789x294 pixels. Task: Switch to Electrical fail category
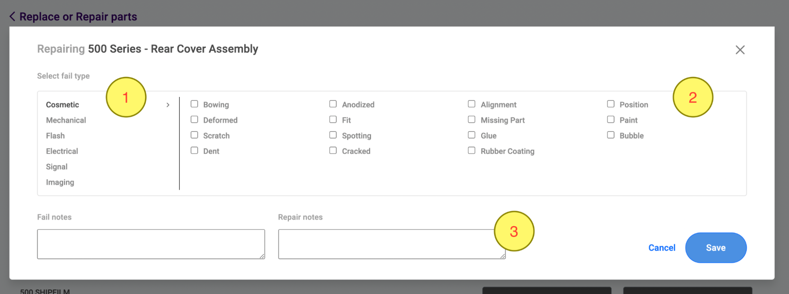click(x=62, y=151)
